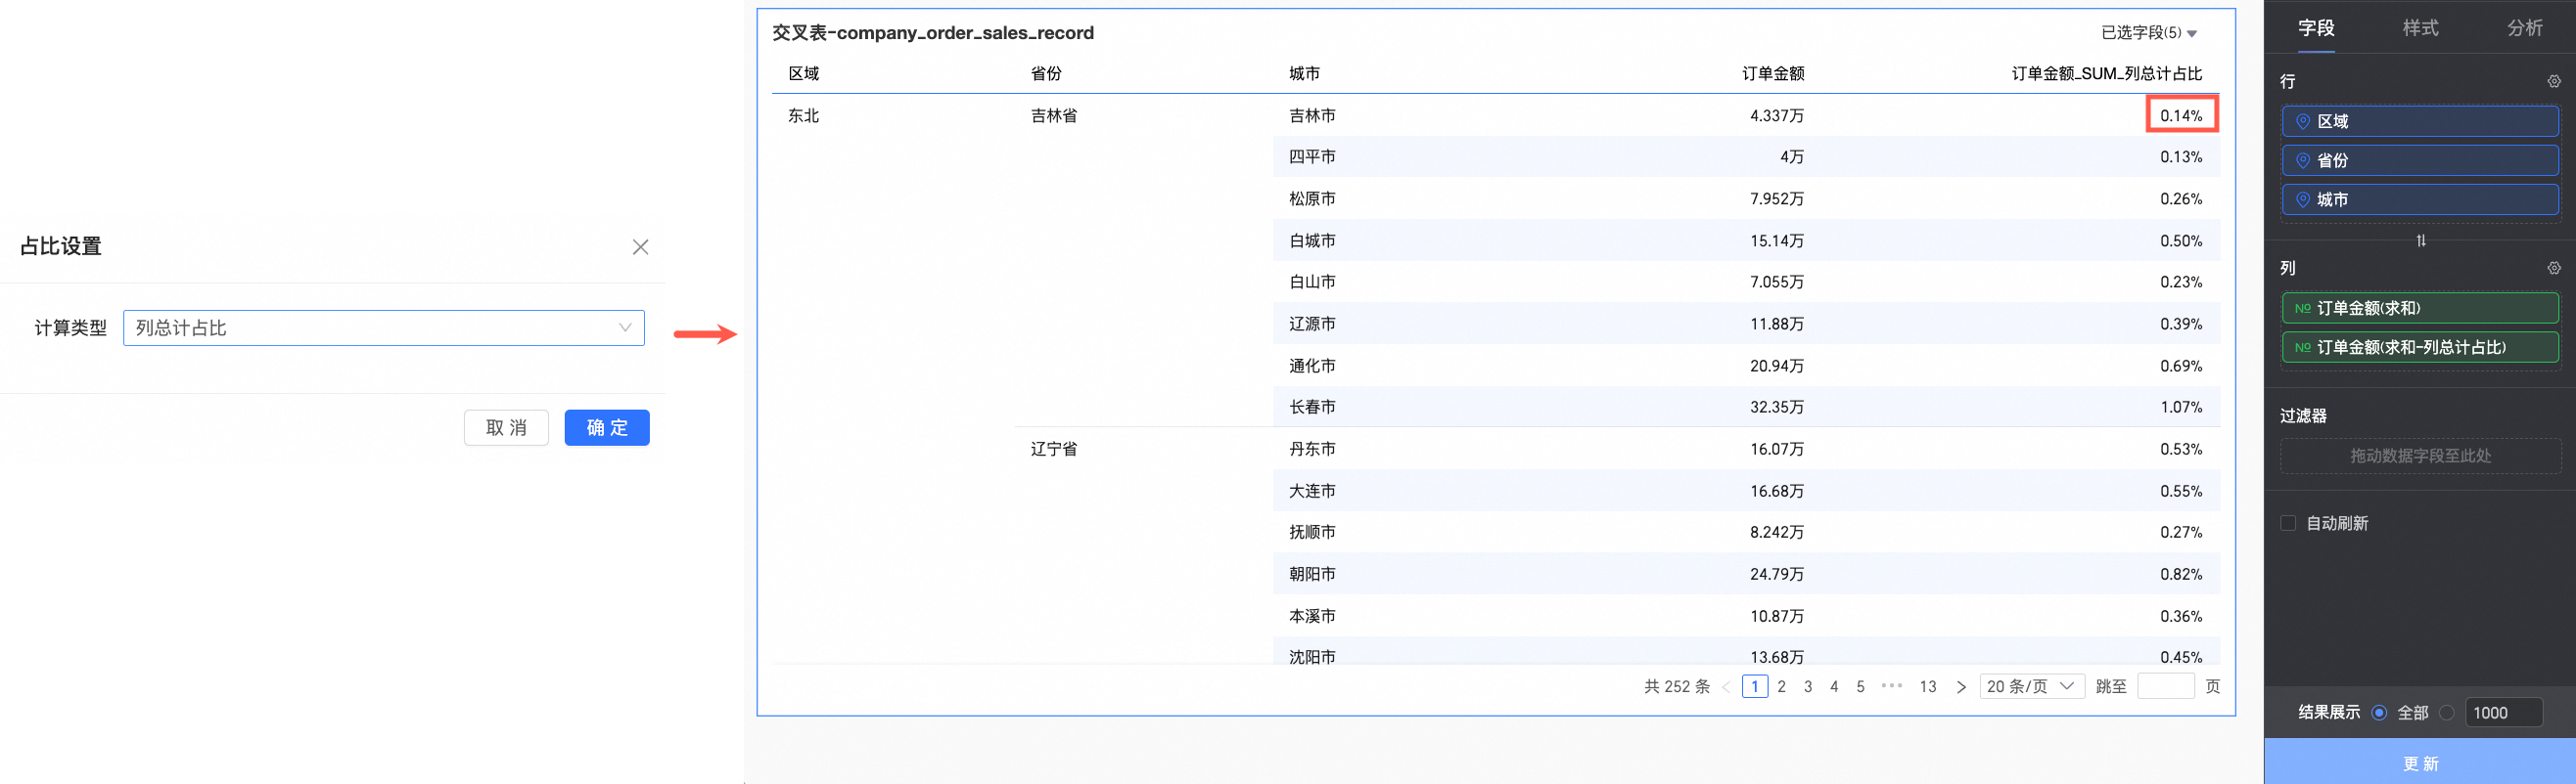The image size is (2576, 784).
Task: Click the 通化市 city cell
Action: 1312,366
